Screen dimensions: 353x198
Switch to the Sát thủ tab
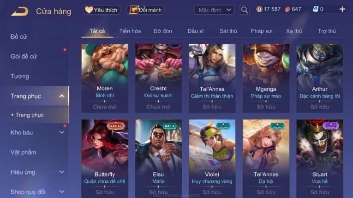point(228,31)
